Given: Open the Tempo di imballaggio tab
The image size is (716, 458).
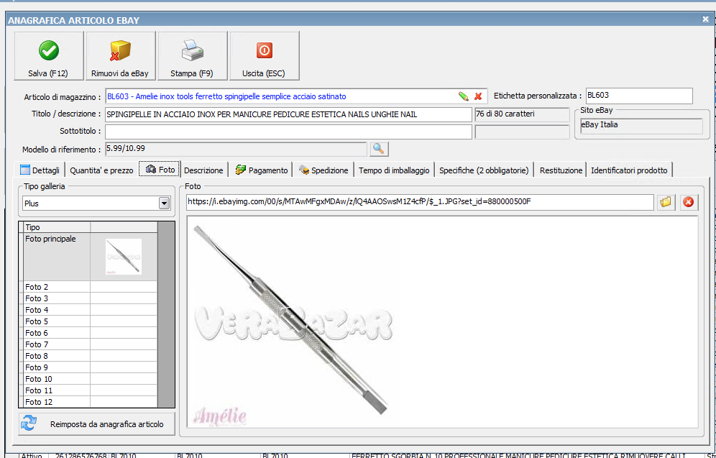Looking at the screenshot, I should point(394,170).
